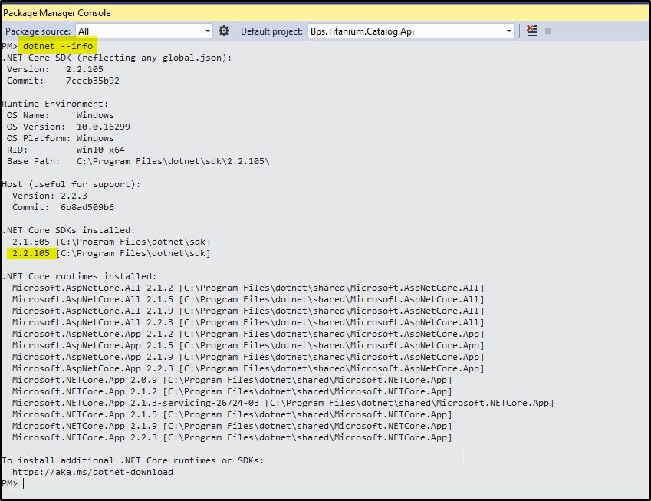Image resolution: width=651 pixels, height=501 pixels.
Task: Expand the Default project dropdown
Action: 508,29
